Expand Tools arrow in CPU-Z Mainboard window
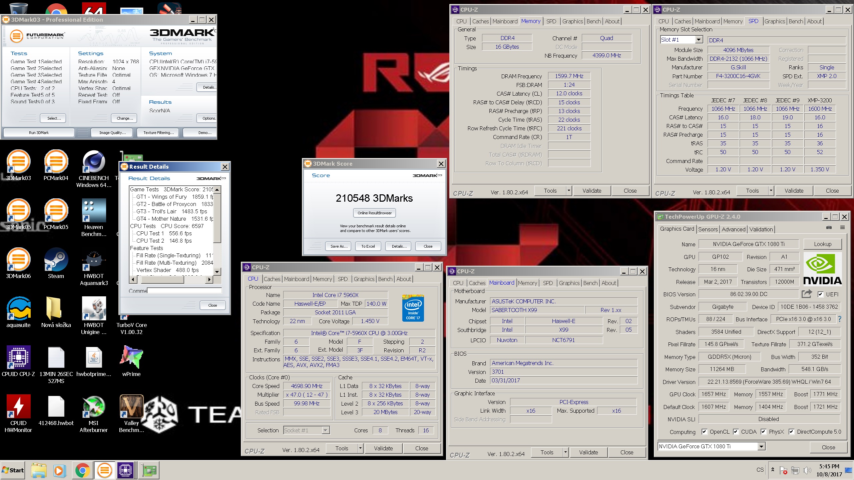This screenshot has height=480, width=854. pyautogui.click(x=565, y=452)
